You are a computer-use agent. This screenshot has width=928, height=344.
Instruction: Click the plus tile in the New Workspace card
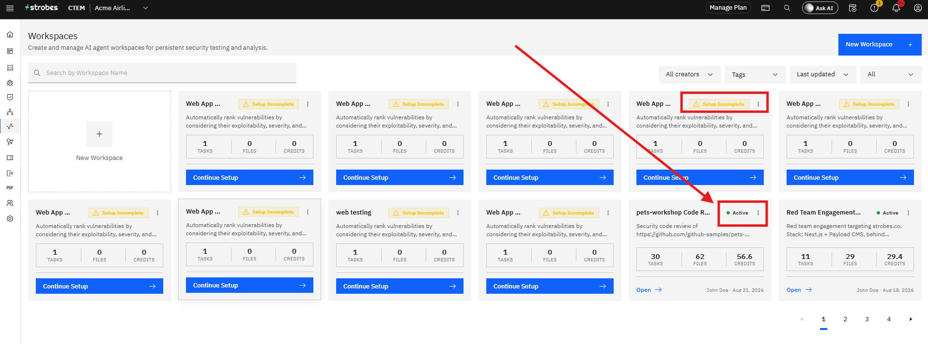(99, 134)
